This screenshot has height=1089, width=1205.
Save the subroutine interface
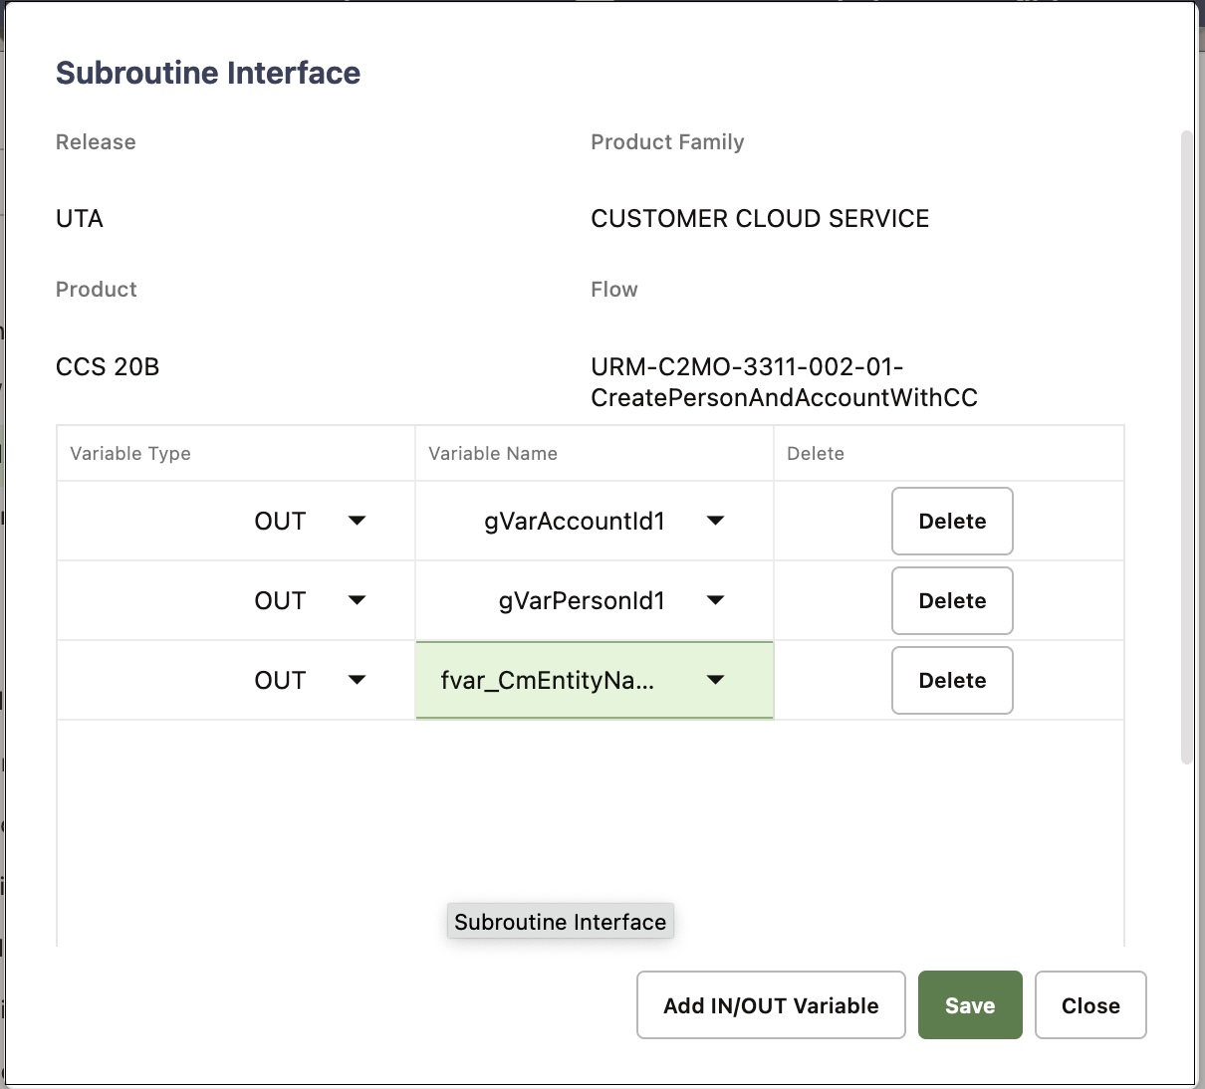[x=970, y=1005]
